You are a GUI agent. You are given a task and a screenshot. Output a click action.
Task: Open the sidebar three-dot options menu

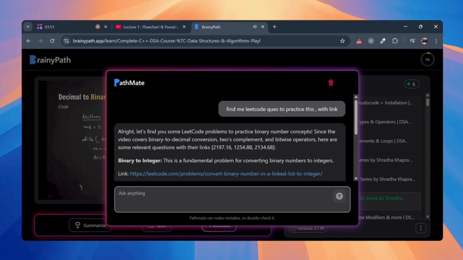[x=420, y=228]
